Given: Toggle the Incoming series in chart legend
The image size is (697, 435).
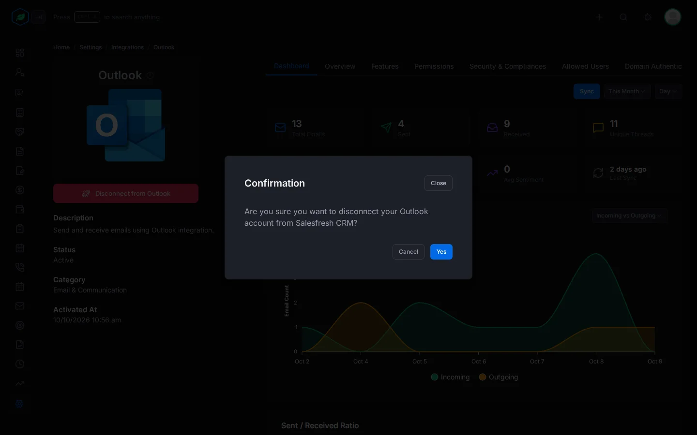Looking at the screenshot, I should point(450,377).
